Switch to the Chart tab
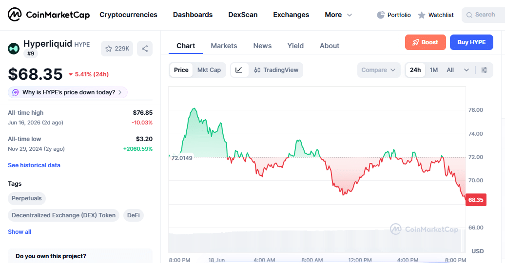 pyautogui.click(x=186, y=46)
